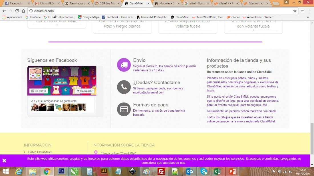Click the Windows Start button
Image resolution: width=314 pixels, height=176 pixels.
pos(6,171)
